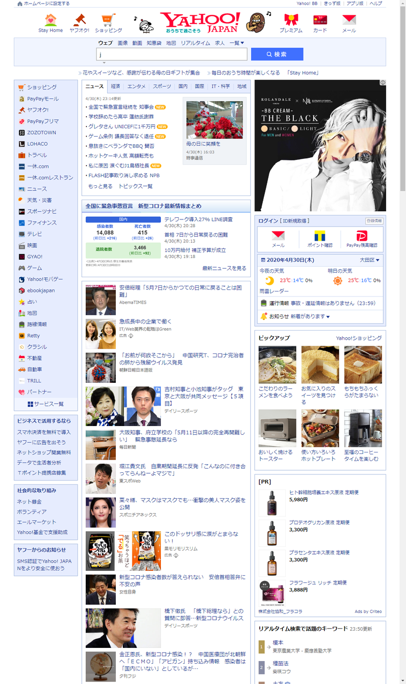Open プレミアム ribbon icon in header
406x684 pixels.
click(291, 20)
